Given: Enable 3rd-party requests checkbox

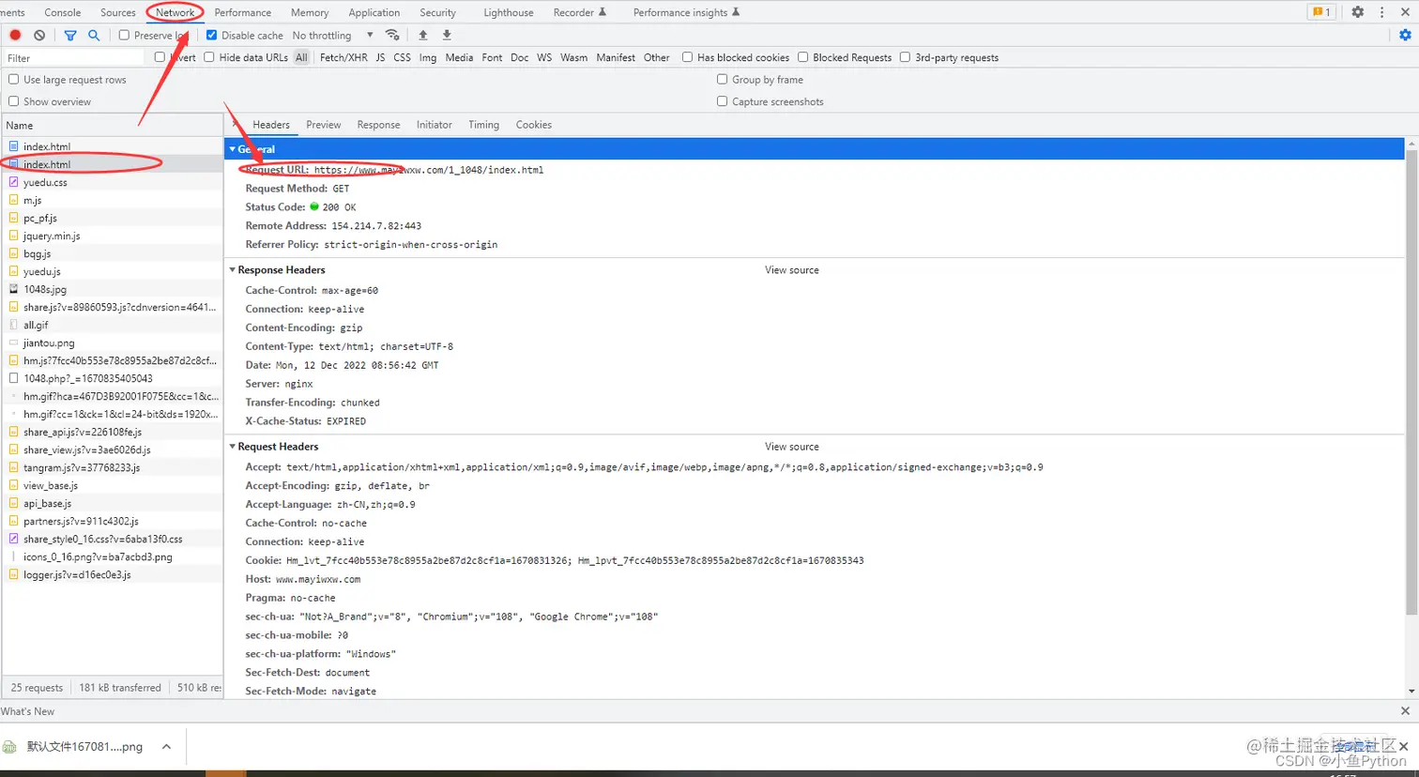Looking at the screenshot, I should (x=905, y=57).
